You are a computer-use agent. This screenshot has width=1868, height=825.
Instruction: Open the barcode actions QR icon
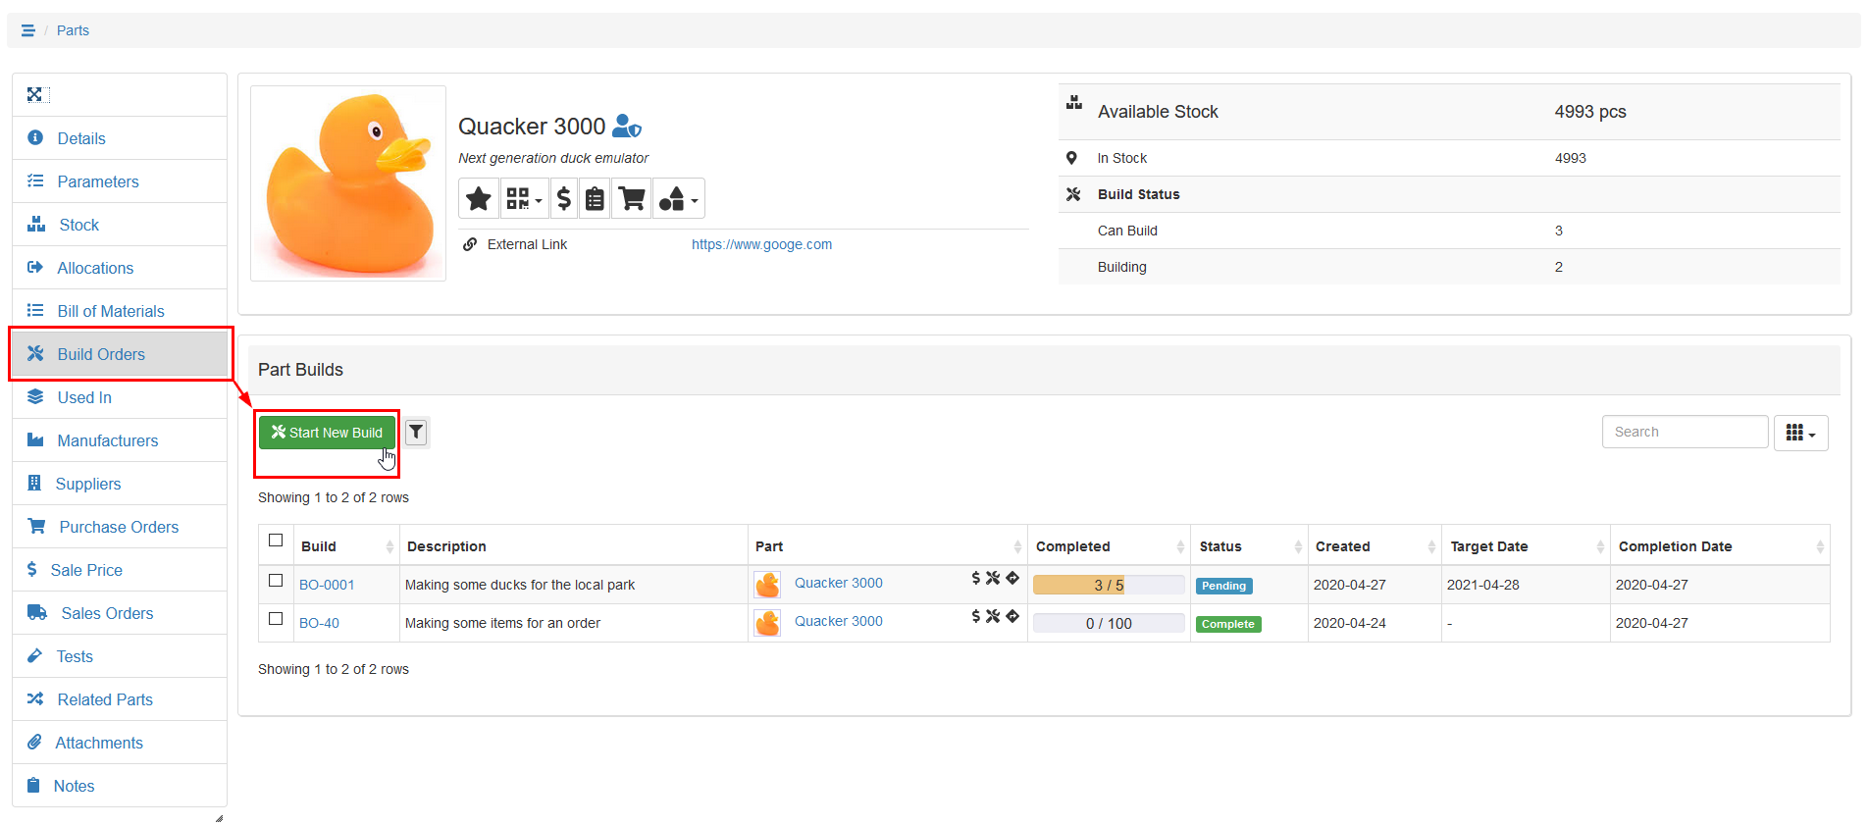pos(523,199)
